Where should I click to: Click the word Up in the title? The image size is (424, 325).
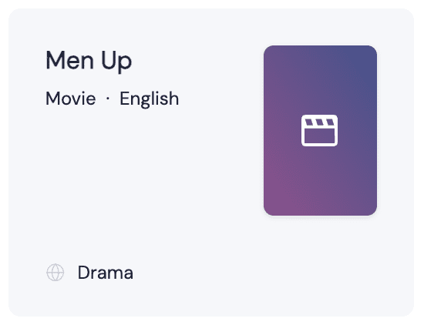(116, 62)
